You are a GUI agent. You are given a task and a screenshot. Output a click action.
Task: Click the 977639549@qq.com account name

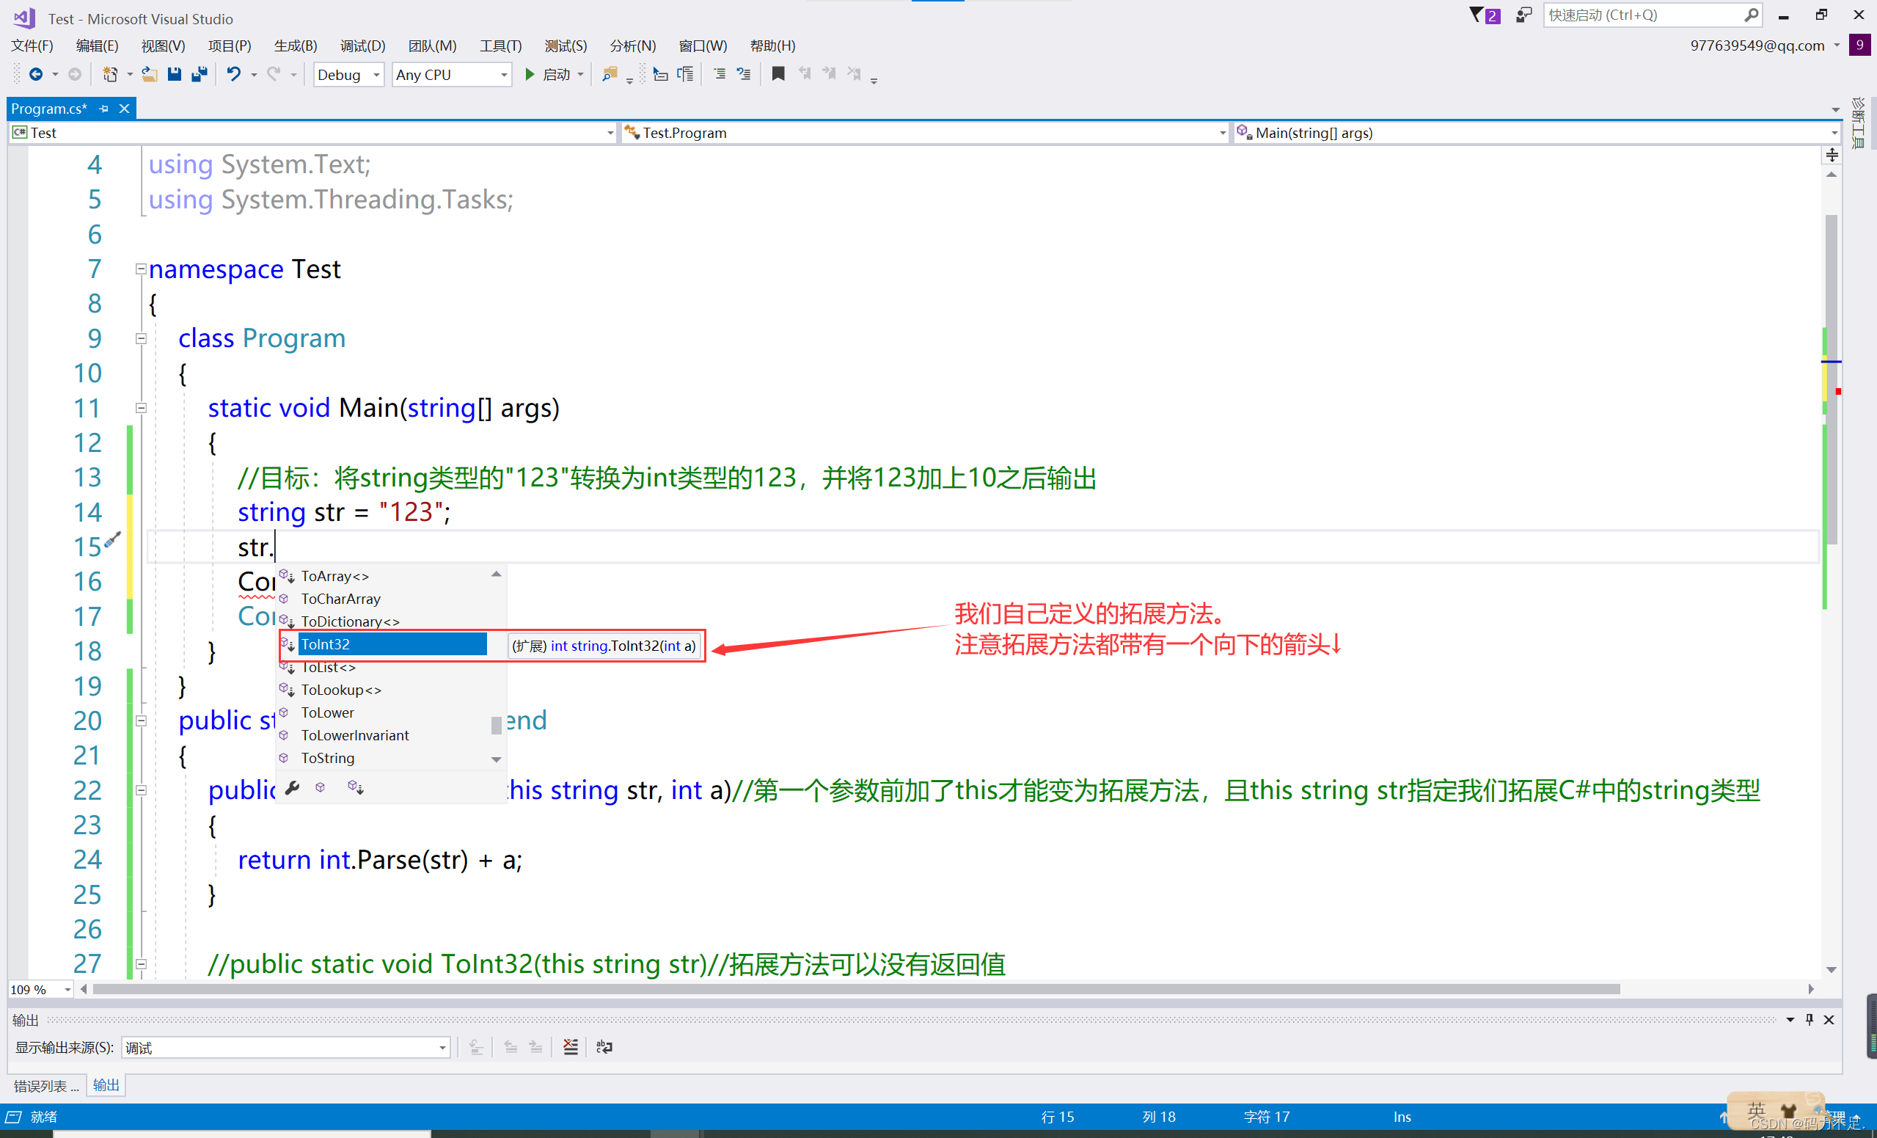coord(1757,45)
